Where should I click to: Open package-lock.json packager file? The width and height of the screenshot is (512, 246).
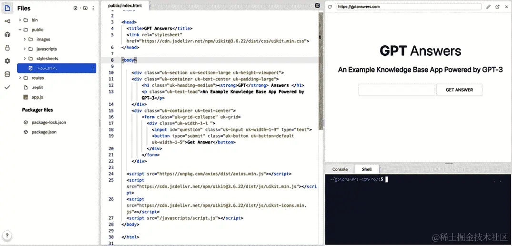[x=49, y=123]
